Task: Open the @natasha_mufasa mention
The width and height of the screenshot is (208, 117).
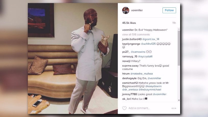Action: [x=142, y=74]
